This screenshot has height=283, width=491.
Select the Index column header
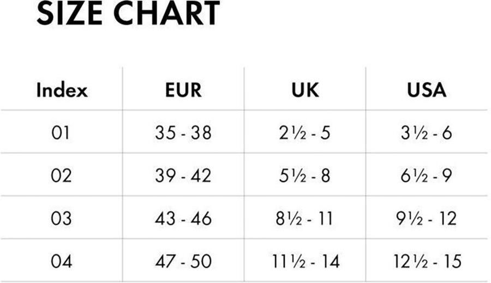pyautogui.click(x=62, y=90)
